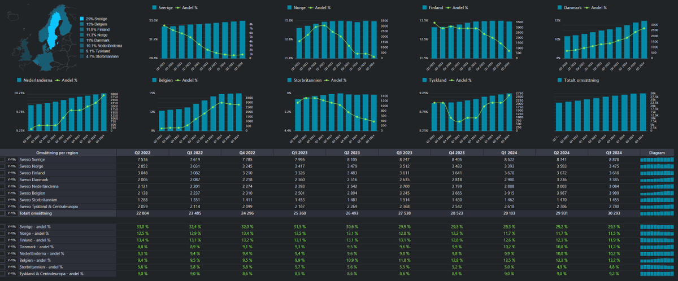Viewport: 678px width, 281px height.
Task: Tick the checkbox for Sweco Norge row
Action: click(x=3, y=166)
